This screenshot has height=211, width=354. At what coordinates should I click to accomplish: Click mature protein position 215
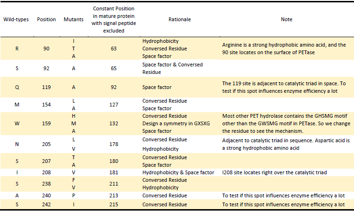coord(113,204)
